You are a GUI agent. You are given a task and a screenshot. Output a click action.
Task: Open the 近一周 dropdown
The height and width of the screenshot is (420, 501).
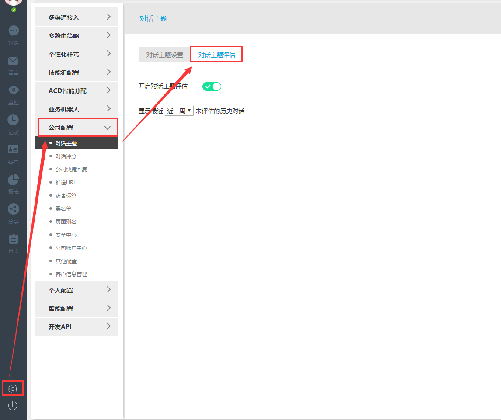click(x=179, y=111)
